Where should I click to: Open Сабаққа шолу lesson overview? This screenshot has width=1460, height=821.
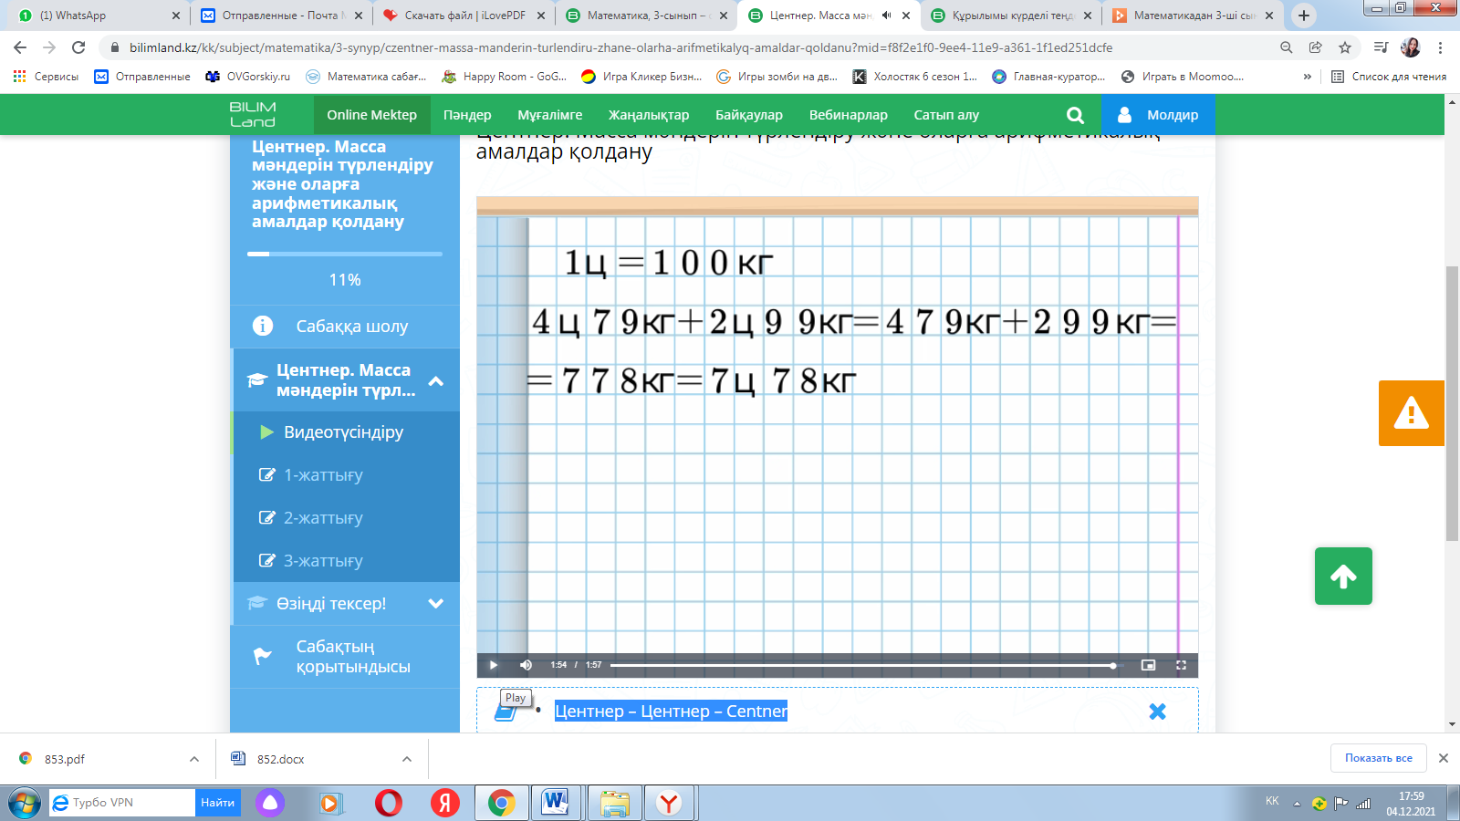pyautogui.click(x=345, y=327)
